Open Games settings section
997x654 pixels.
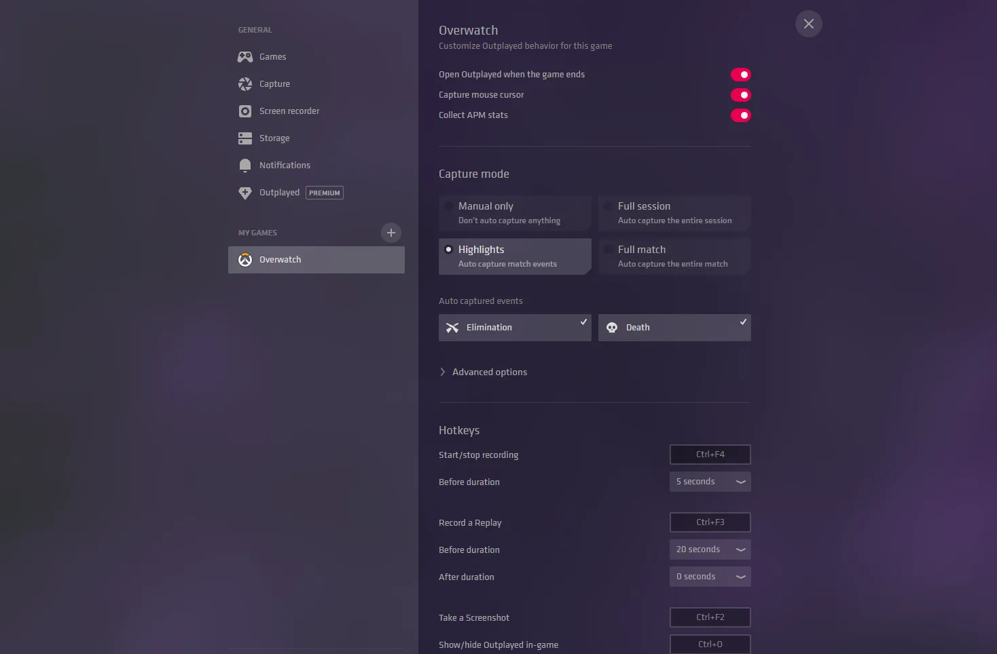click(316, 57)
